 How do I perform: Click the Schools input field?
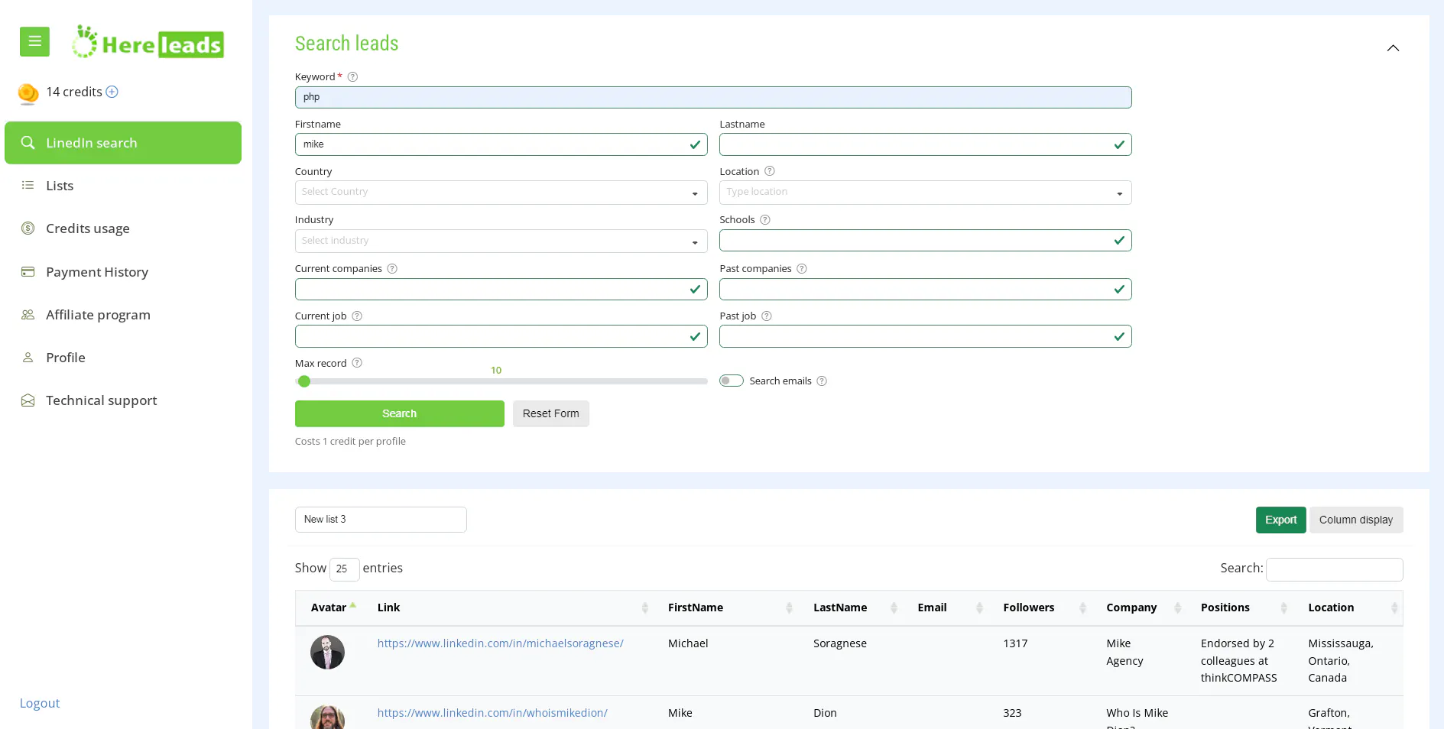click(925, 241)
